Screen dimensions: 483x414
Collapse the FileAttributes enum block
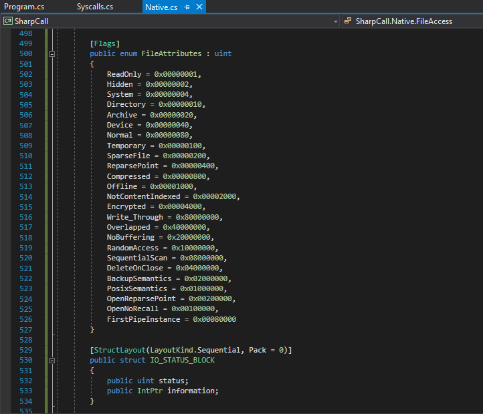(52, 54)
